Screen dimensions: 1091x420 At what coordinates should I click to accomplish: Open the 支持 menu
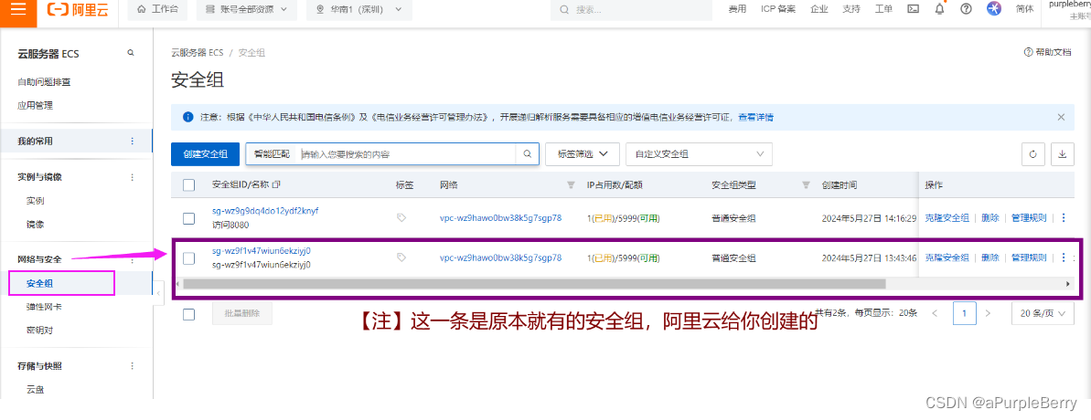click(851, 9)
